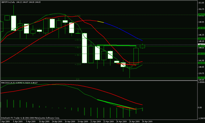This screenshot has height=123, width=205.
Task: Select the 21 Apr 2009 date label
Action: coord(95,122)
